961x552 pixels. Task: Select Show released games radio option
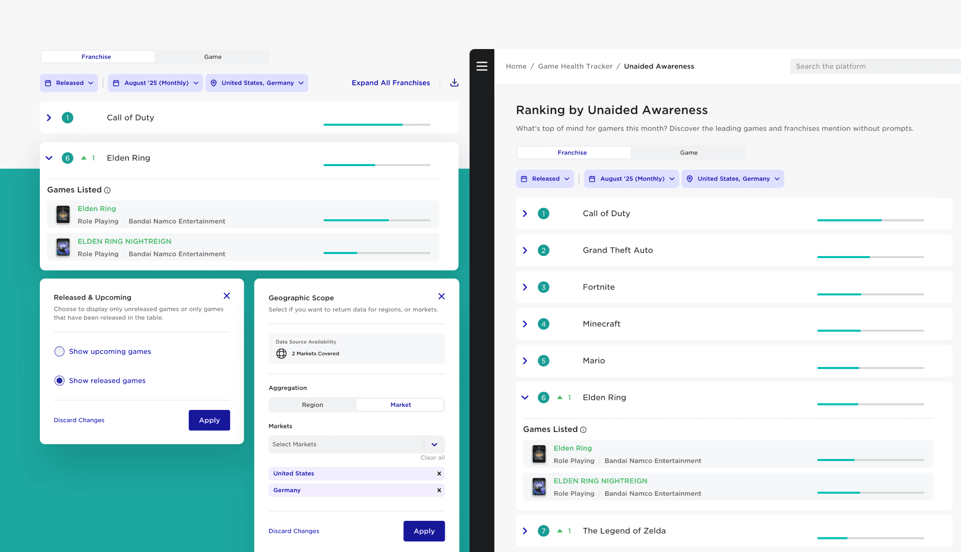pyautogui.click(x=59, y=381)
